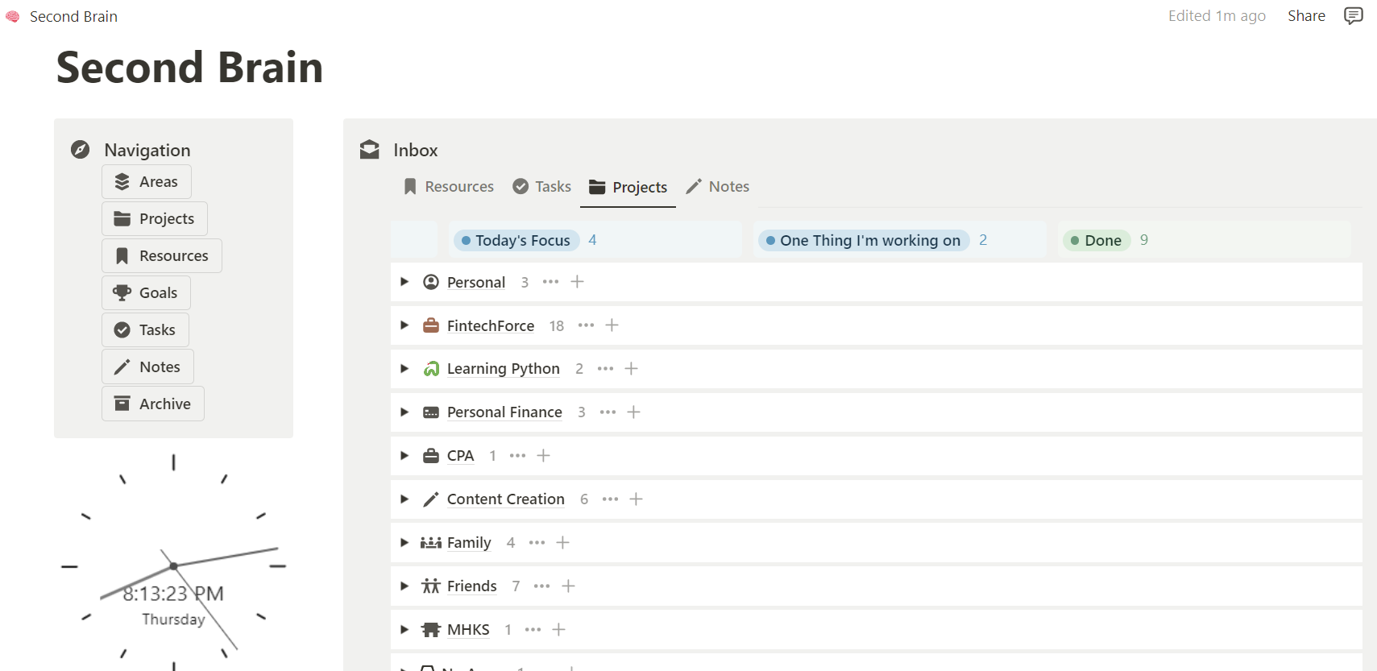Click the Share button

point(1306,16)
